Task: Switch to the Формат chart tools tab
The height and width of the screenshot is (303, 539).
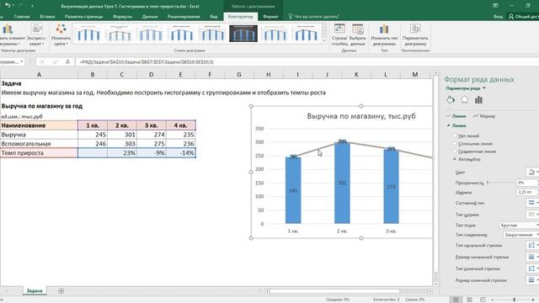Action: coord(270,17)
